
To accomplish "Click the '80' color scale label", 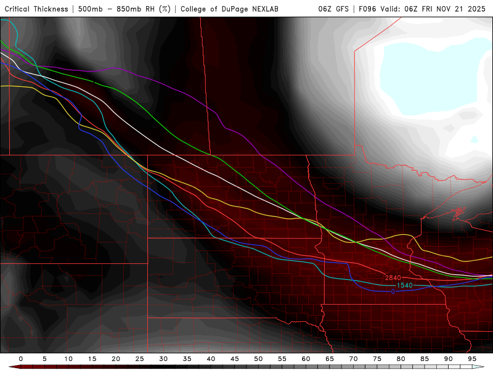I will click(x=401, y=359).
